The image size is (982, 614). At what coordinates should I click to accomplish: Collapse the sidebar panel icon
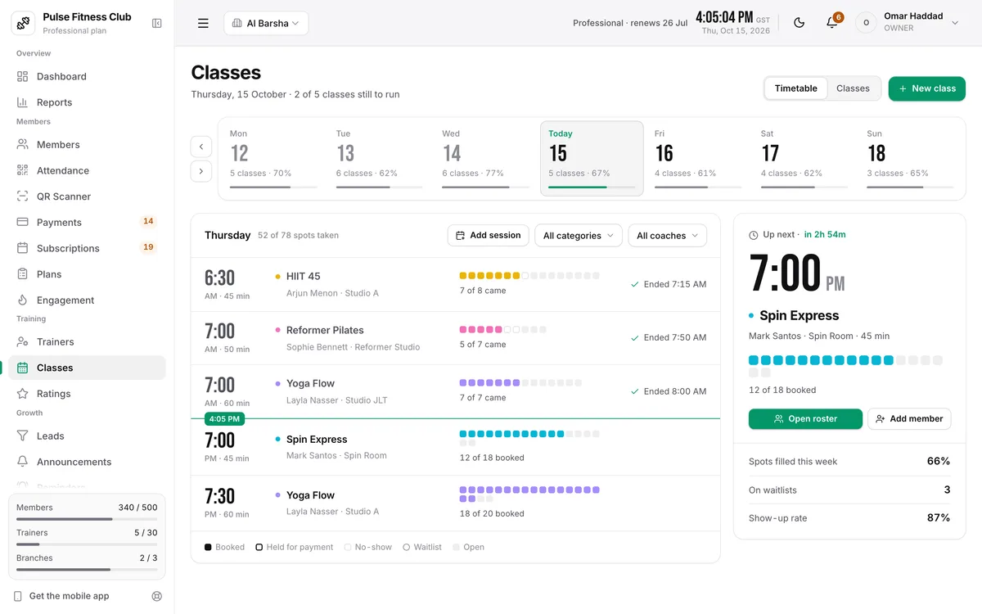click(x=157, y=24)
